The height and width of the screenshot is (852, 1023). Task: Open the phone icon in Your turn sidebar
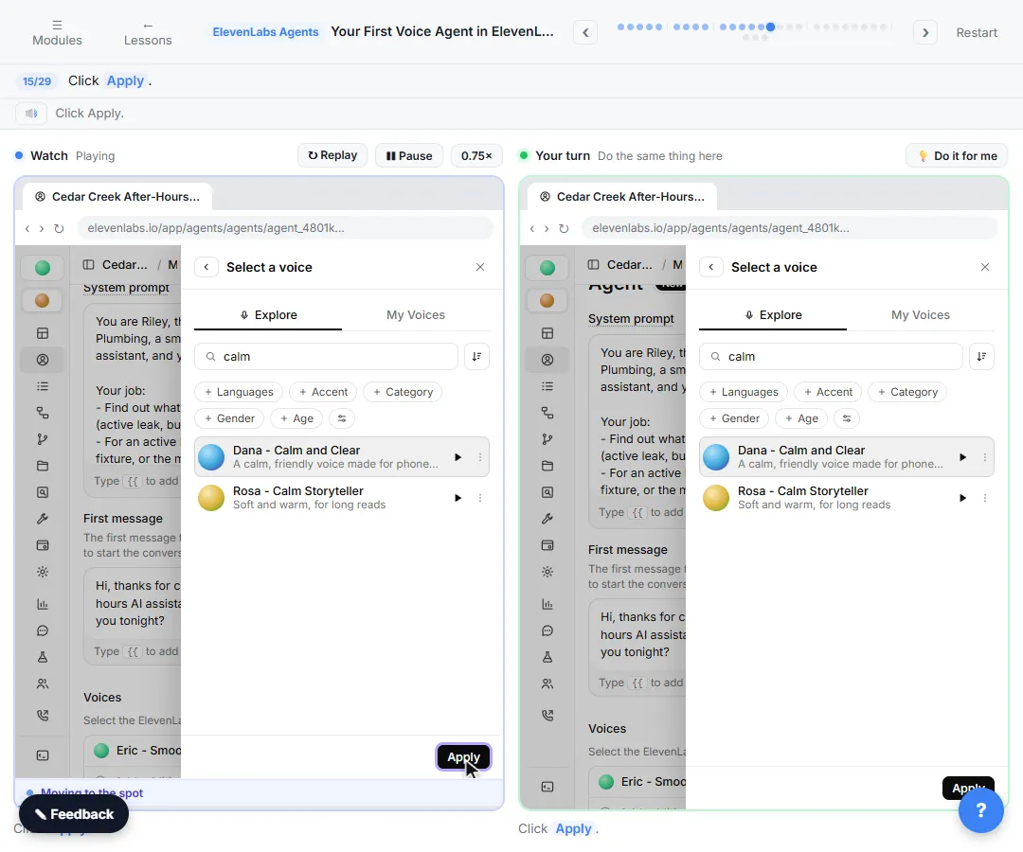547,715
